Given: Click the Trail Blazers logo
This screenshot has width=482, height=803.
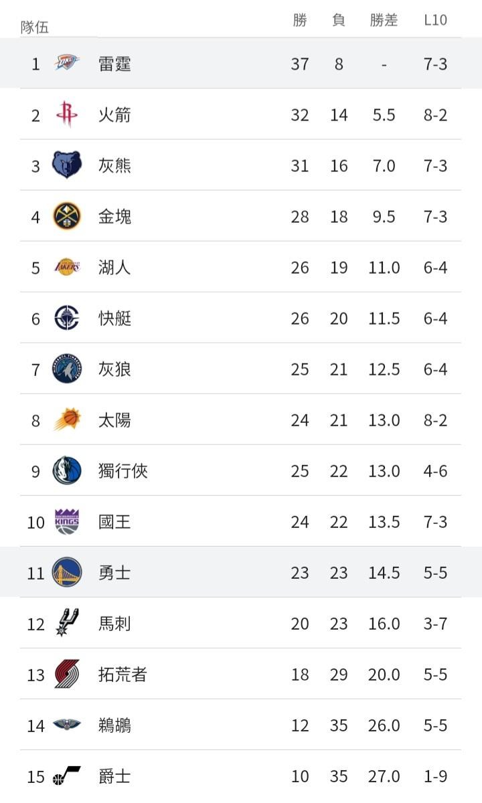Looking at the screenshot, I should (67, 674).
